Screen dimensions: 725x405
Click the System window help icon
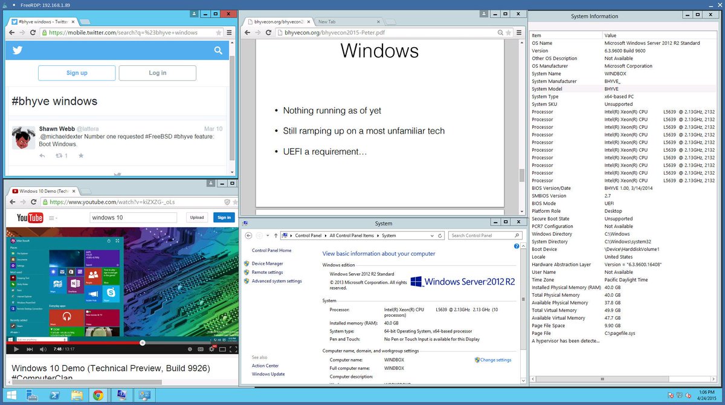(x=517, y=247)
